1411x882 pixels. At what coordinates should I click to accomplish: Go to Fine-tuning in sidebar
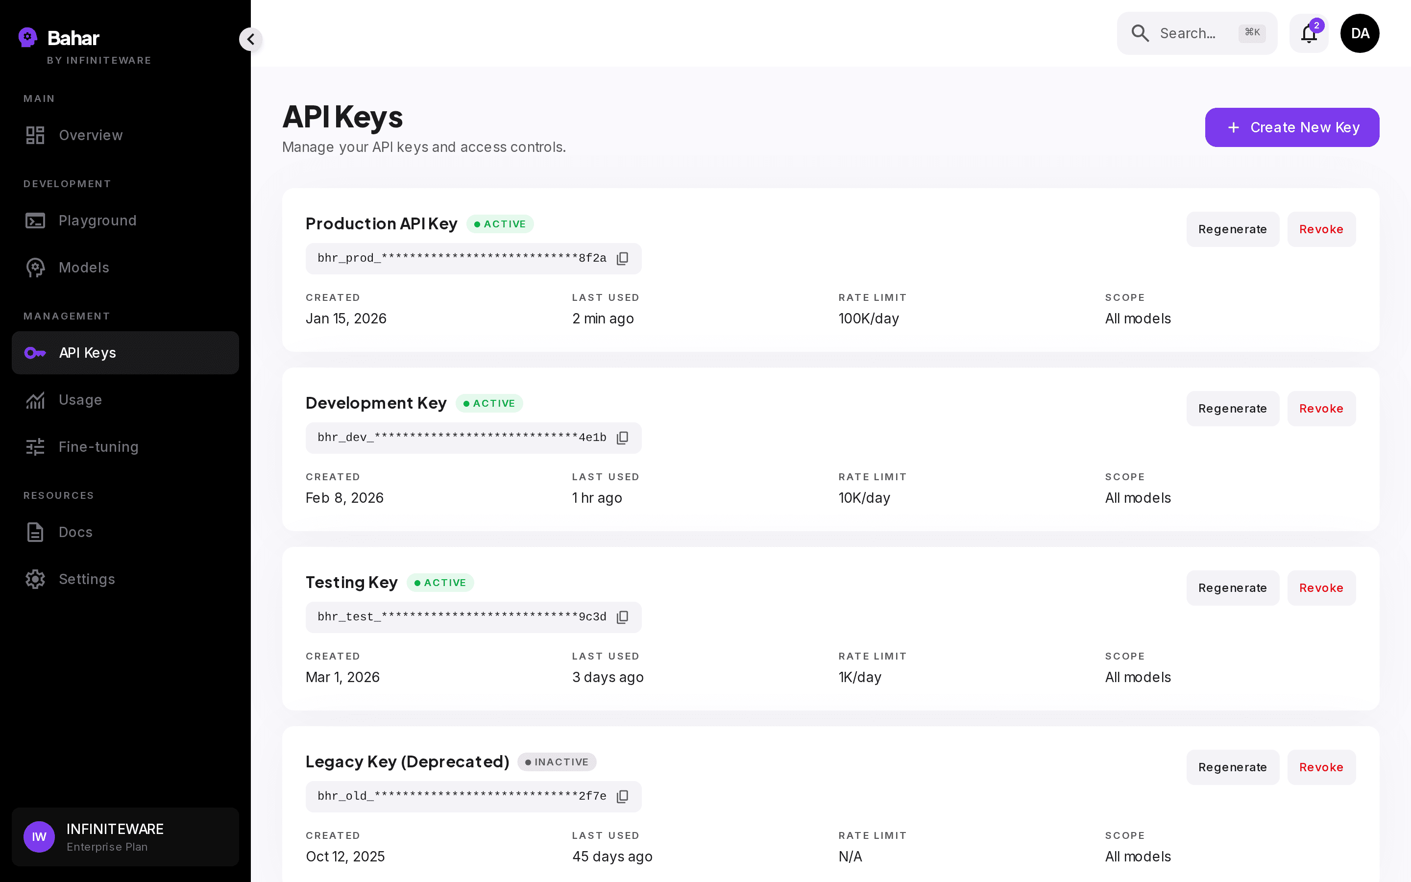125,447
